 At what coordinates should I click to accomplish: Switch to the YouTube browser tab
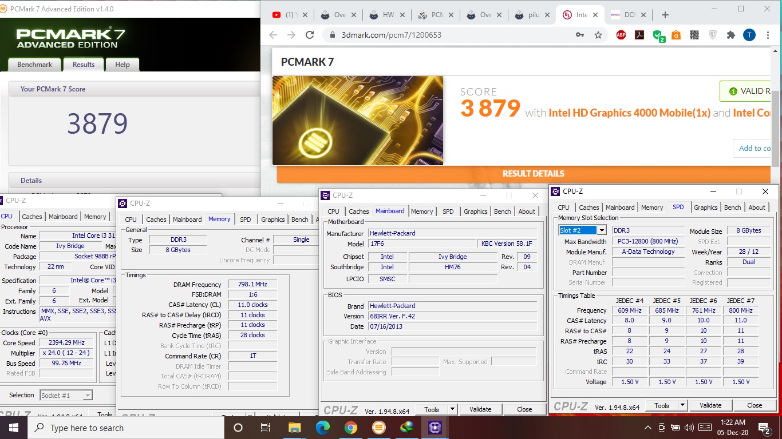290,15
